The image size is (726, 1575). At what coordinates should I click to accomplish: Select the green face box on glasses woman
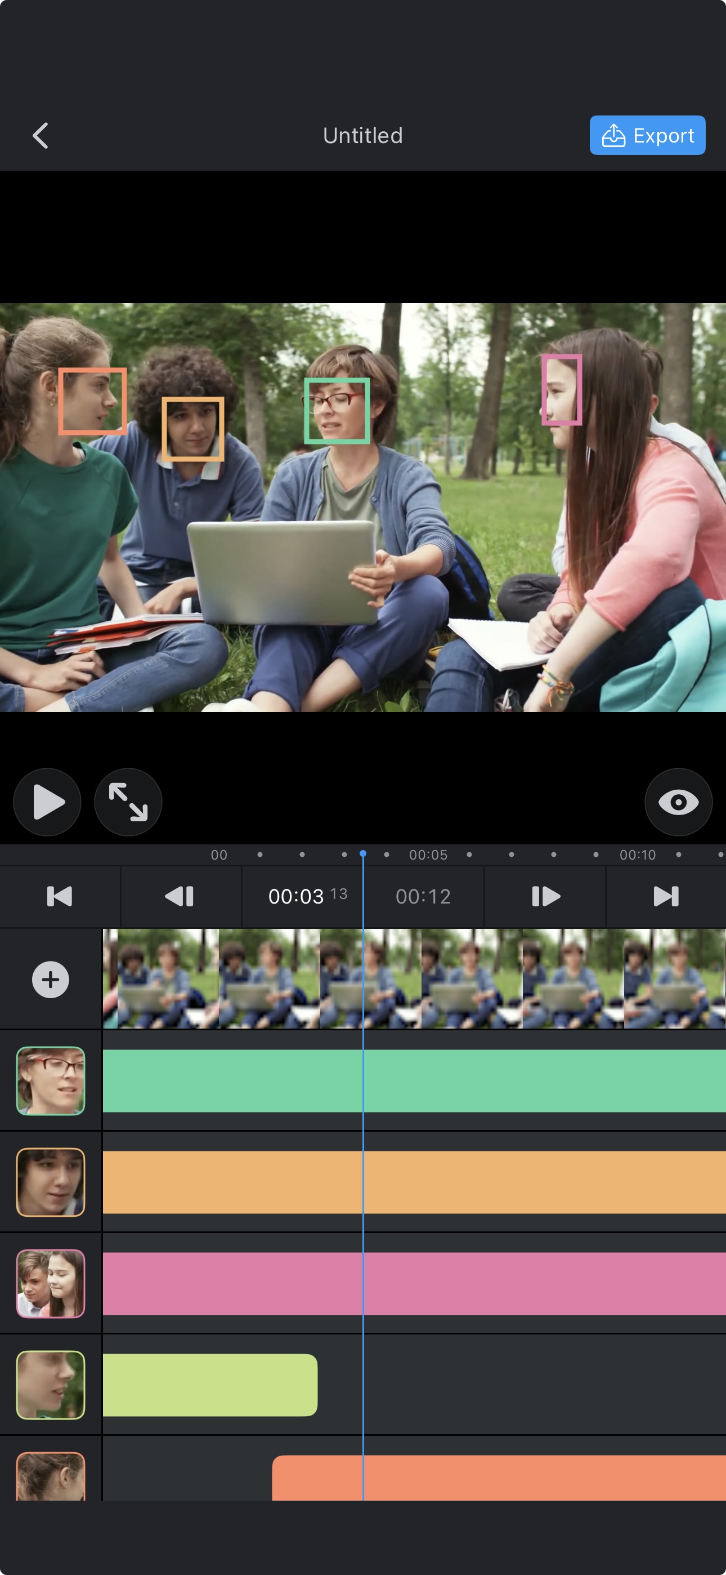tap(337, 410)
